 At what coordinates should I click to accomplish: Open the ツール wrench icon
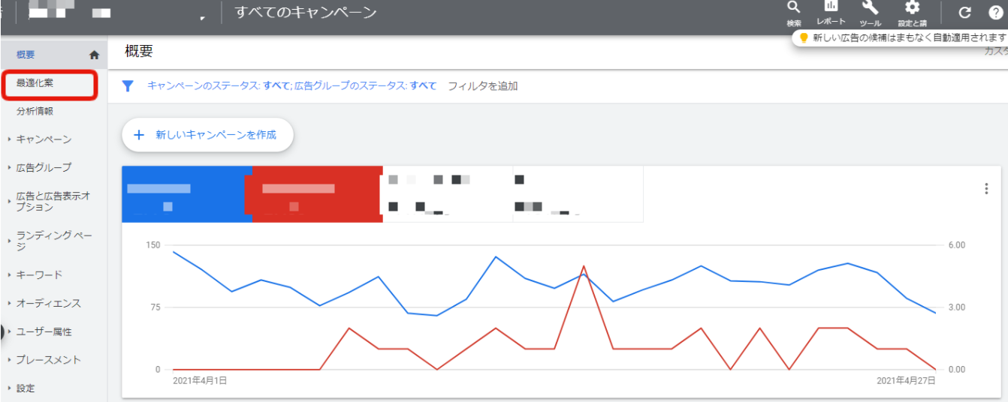[870, 7]
